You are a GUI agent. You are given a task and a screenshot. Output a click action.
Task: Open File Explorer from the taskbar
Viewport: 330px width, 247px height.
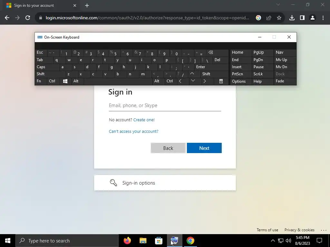(x=143, y=241)
